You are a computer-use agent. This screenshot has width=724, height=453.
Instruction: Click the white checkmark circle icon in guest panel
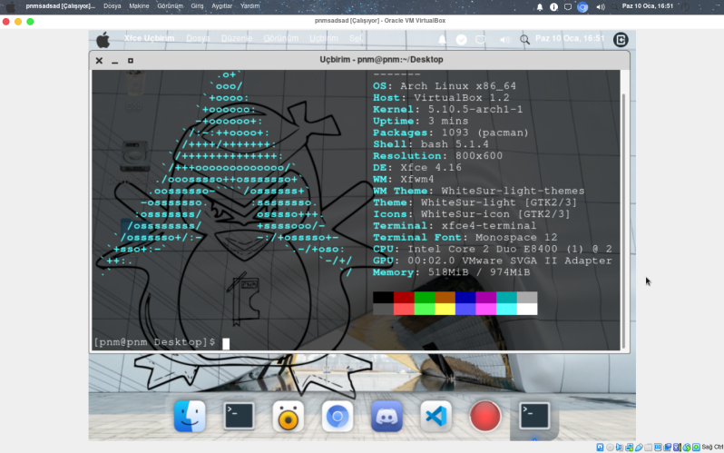461,40
